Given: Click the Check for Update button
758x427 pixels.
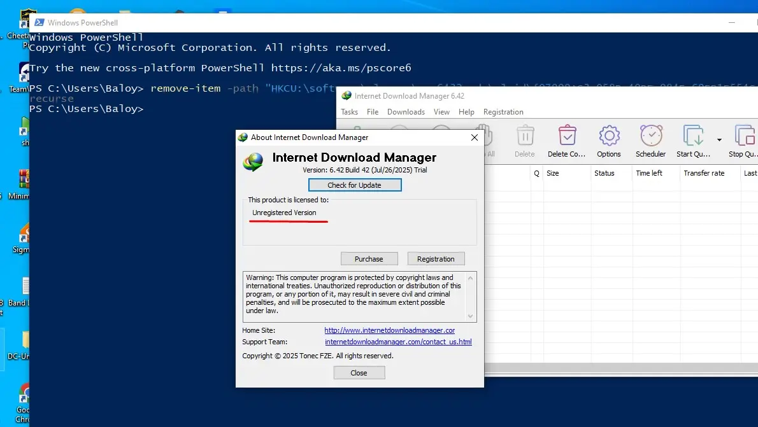Looking at the screenshot, I should coord(354,185).
